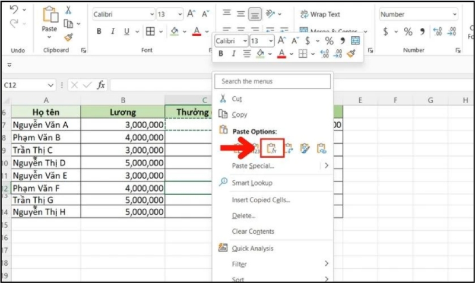Click the Paste Link icon in Paste Options

tap(322, 148)
